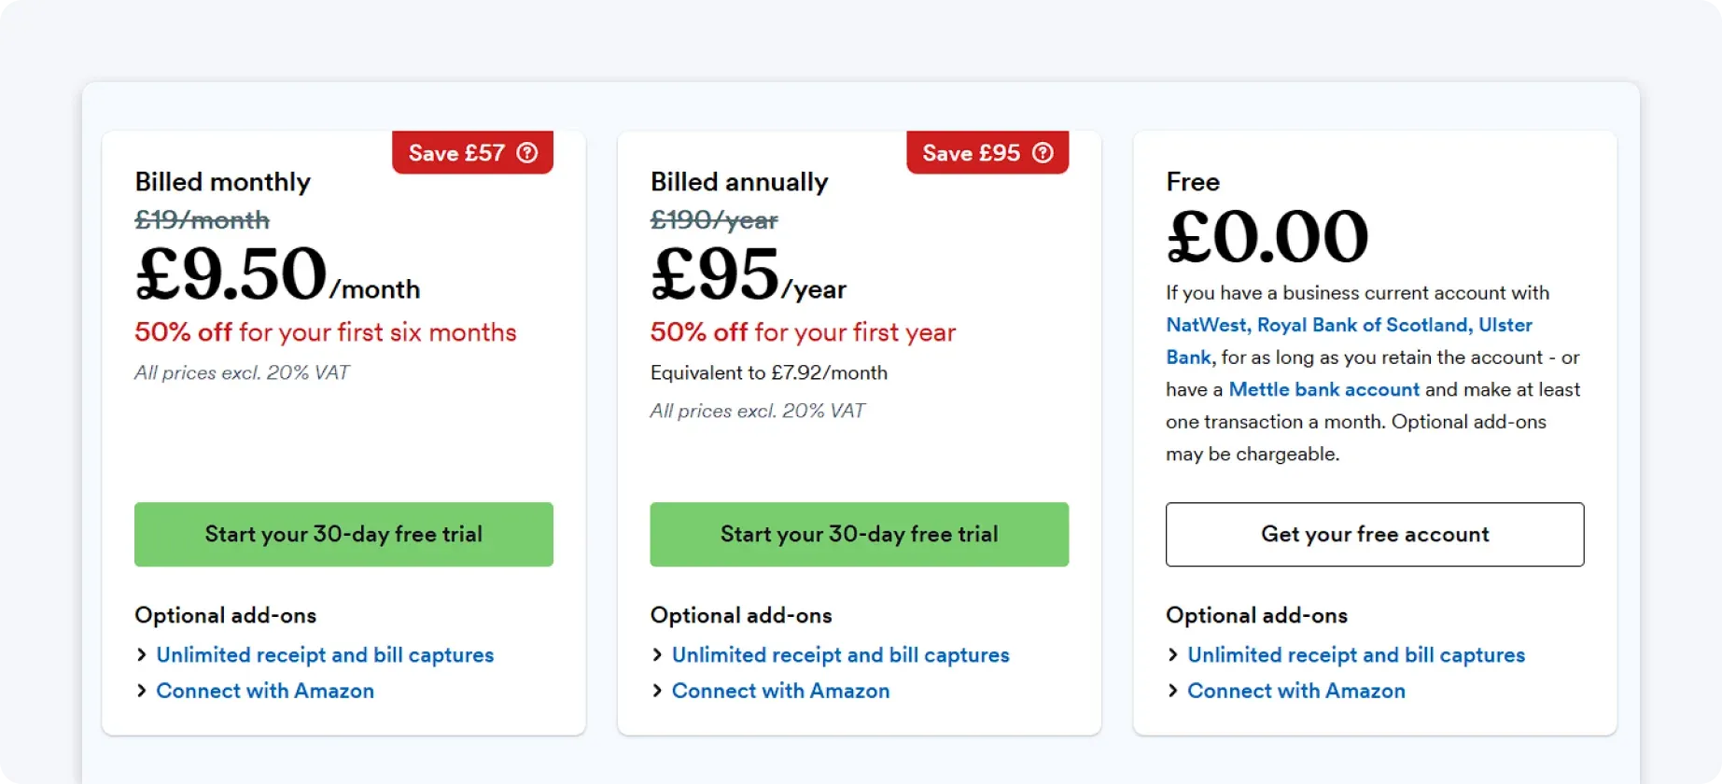This screenshot has width=1722, height=784.
Task: Click the Save £95 badge
Action: [x=972, y=152]
